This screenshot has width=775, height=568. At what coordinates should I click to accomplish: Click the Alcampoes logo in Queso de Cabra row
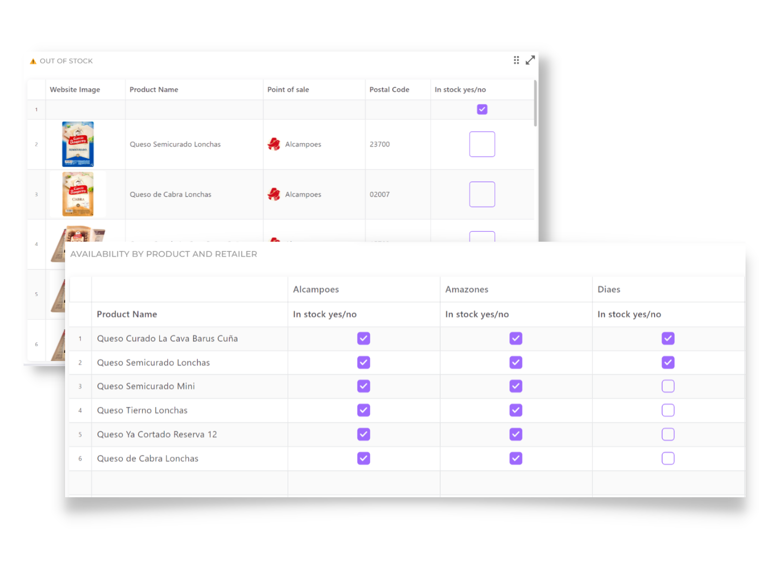(x=274, y=194)
